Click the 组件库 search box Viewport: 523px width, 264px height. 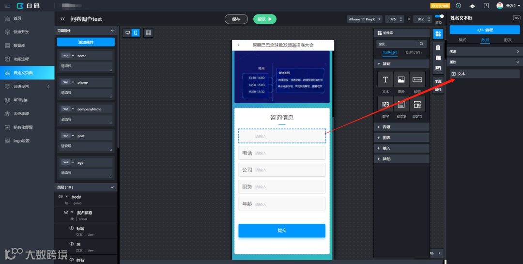tap(396, 44)
